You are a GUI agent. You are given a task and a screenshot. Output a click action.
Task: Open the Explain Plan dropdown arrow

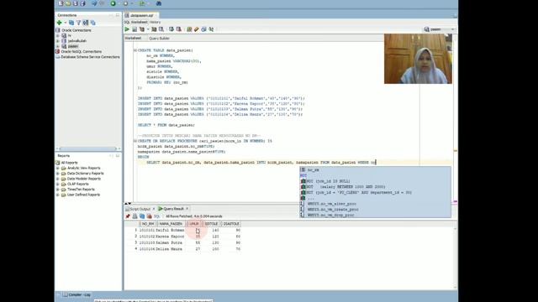click(x=148, y=29)
